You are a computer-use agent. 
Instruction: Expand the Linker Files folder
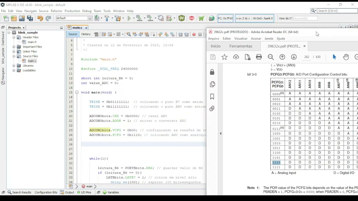[x=14, y=52]
